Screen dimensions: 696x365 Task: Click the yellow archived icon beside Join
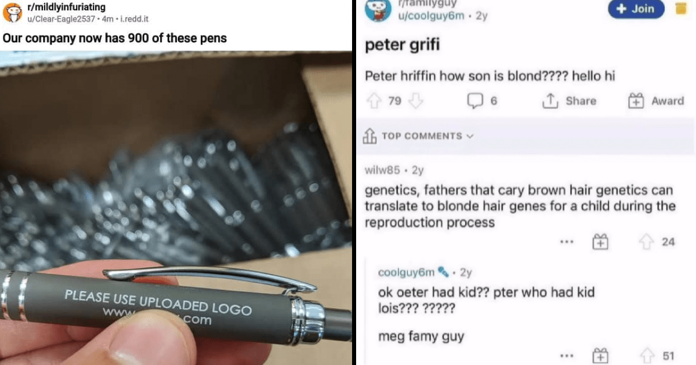(x=682, y=9)
